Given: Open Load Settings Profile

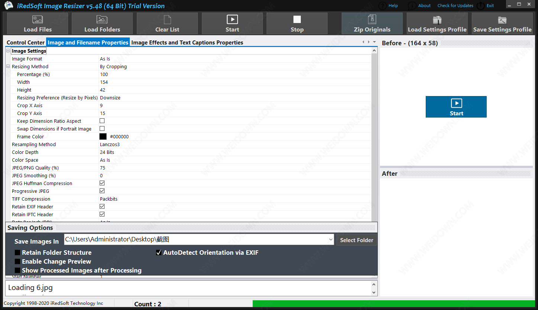Looking at the screenshot, I should pyautogui.click(x=437, y=23).
